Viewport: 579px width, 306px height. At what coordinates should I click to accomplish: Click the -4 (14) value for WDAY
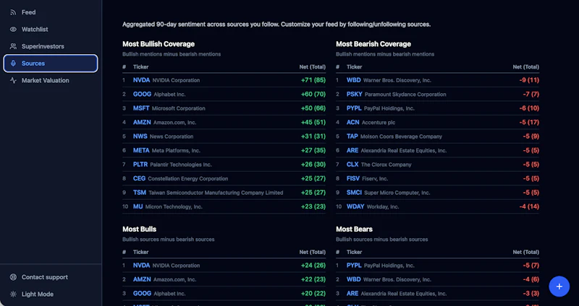coord(529,206)
